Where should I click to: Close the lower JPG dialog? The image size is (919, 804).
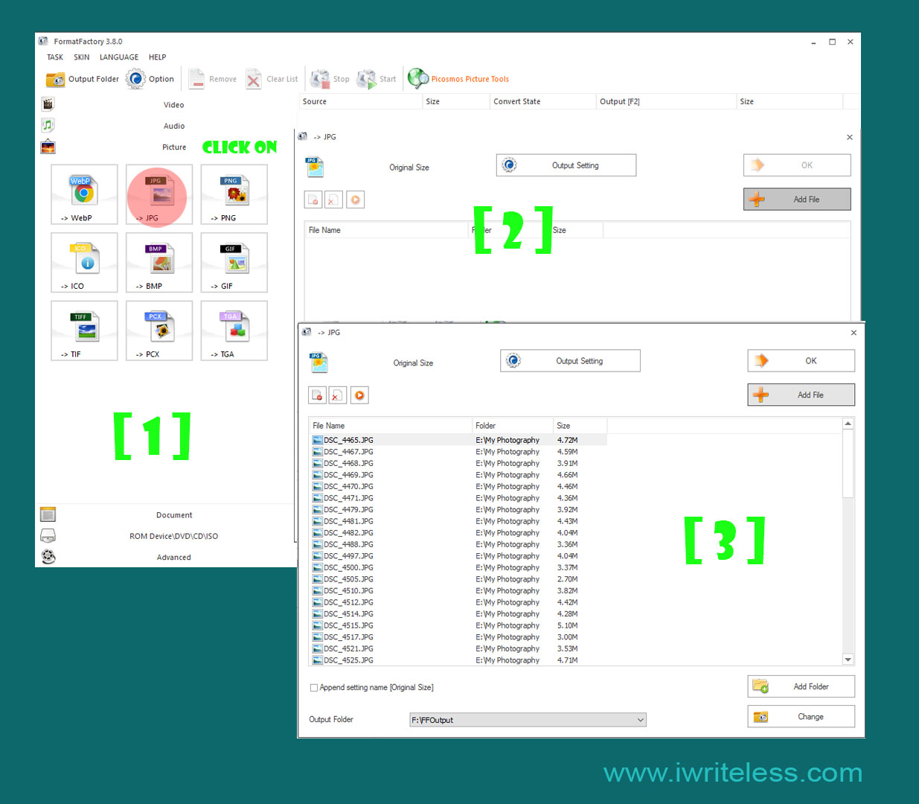854,333
